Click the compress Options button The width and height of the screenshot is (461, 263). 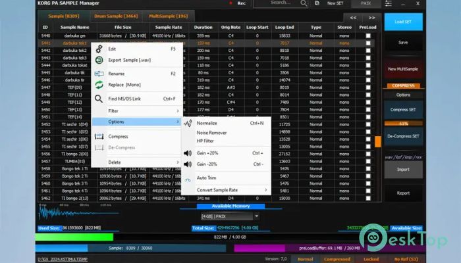[403, 95]
